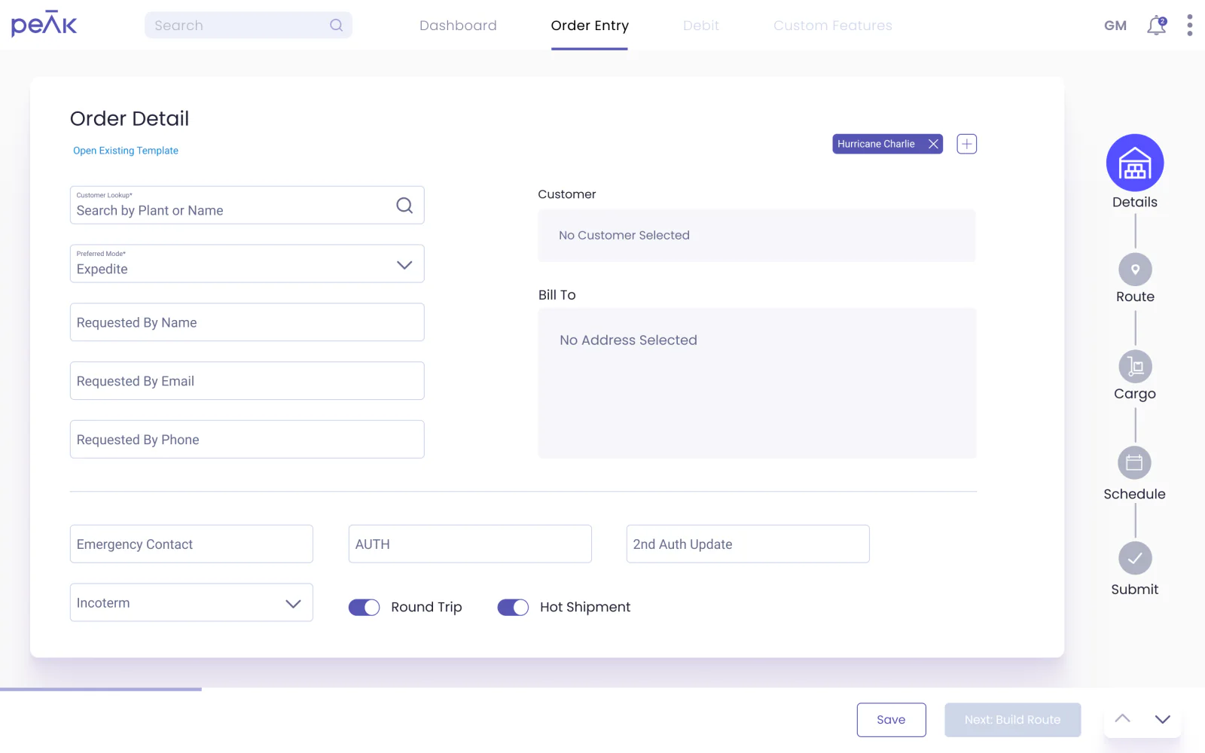Toggle the Round Trip switch
This screenshot has width=1205, height=753.
(364, 607)
